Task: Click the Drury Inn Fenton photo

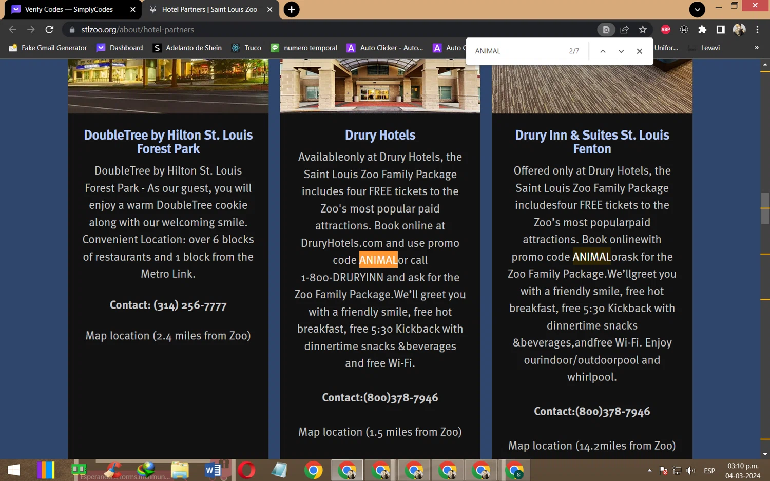Action: [592, 86]
